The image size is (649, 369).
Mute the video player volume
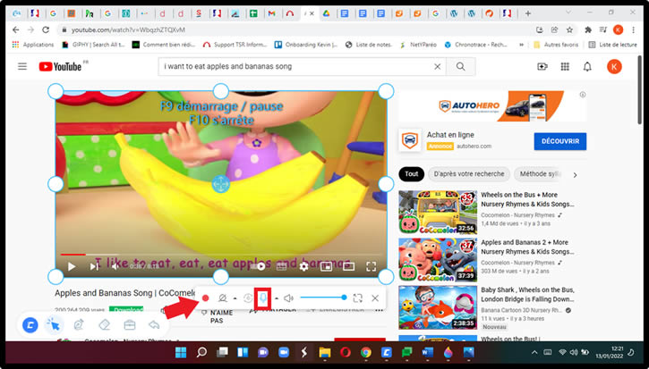115,267
